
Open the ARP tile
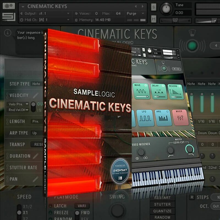tap(163, 118)
